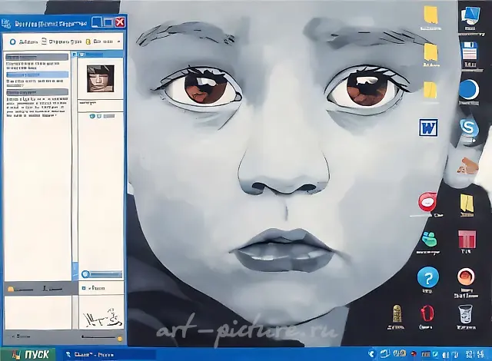This screenshot has height=361, width=492.
Task: Select the third gray header in the left panel
Action: point(37,92)
